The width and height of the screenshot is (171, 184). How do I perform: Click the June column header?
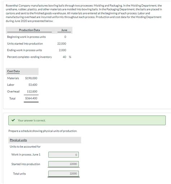pos(64,30)
